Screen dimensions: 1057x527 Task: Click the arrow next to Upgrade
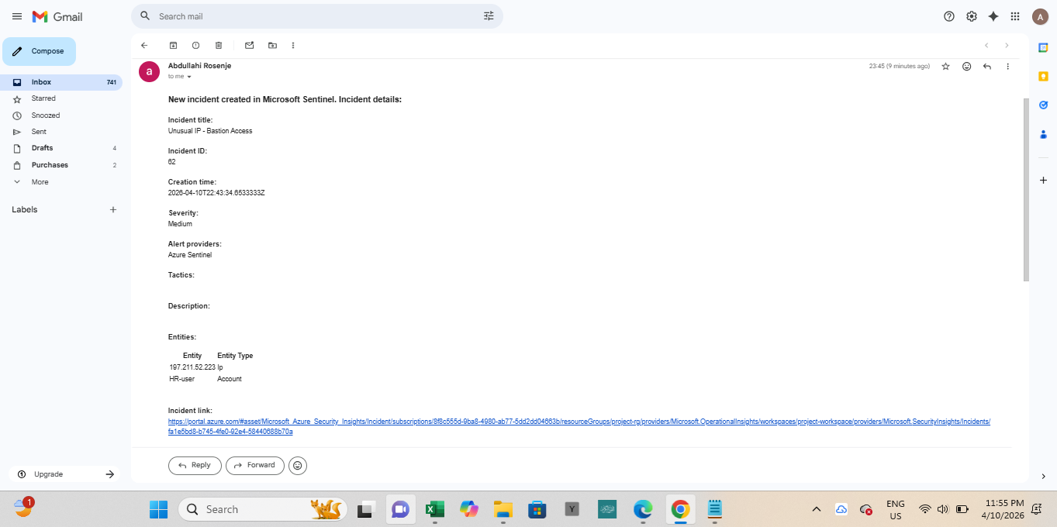[x=110, y=474]
